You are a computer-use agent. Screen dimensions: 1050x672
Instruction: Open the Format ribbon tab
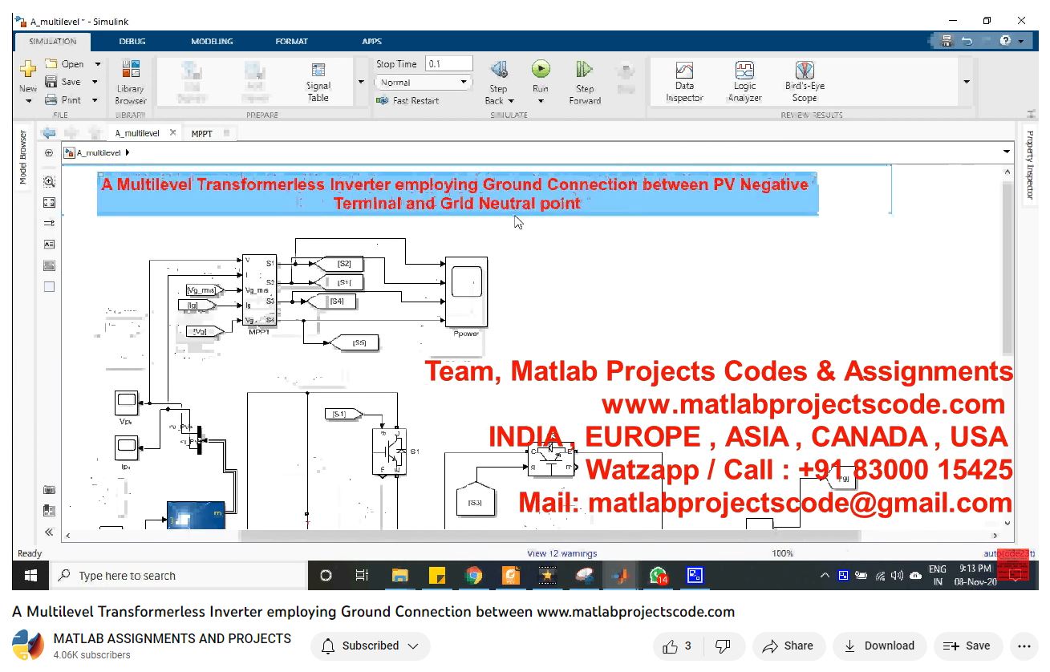(291, 41)
